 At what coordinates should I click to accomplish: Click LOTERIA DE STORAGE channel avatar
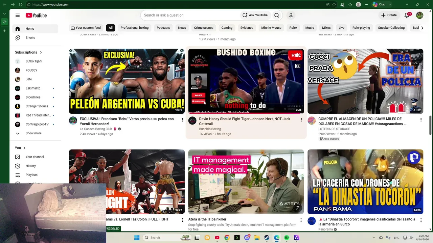pyautogui.click(x=312, y=121)
